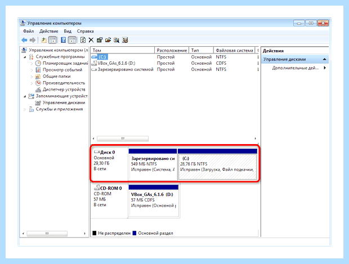
Task: Open the Действие menu
Action: click(49, 31)
